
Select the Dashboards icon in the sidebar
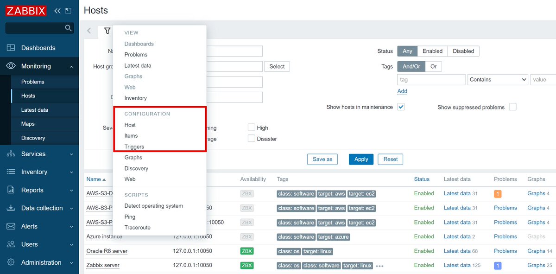point(11,48)
